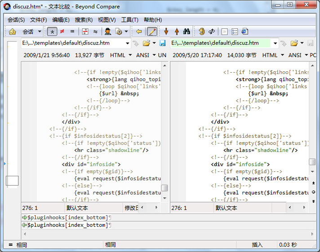Screen dimensions: 320x252
Task: Toggle the Show Same (=) filter
Action: pyautogui.click(x=72, y=31)
